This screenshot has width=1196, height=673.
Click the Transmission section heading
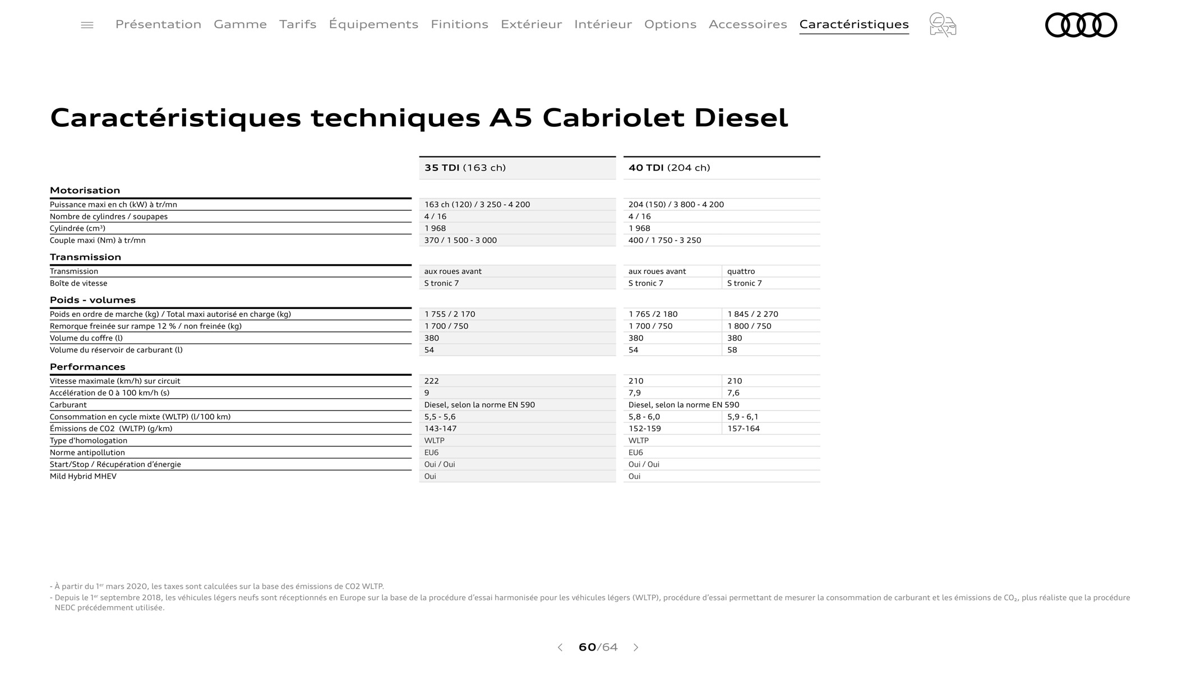(x=85, y=257)
